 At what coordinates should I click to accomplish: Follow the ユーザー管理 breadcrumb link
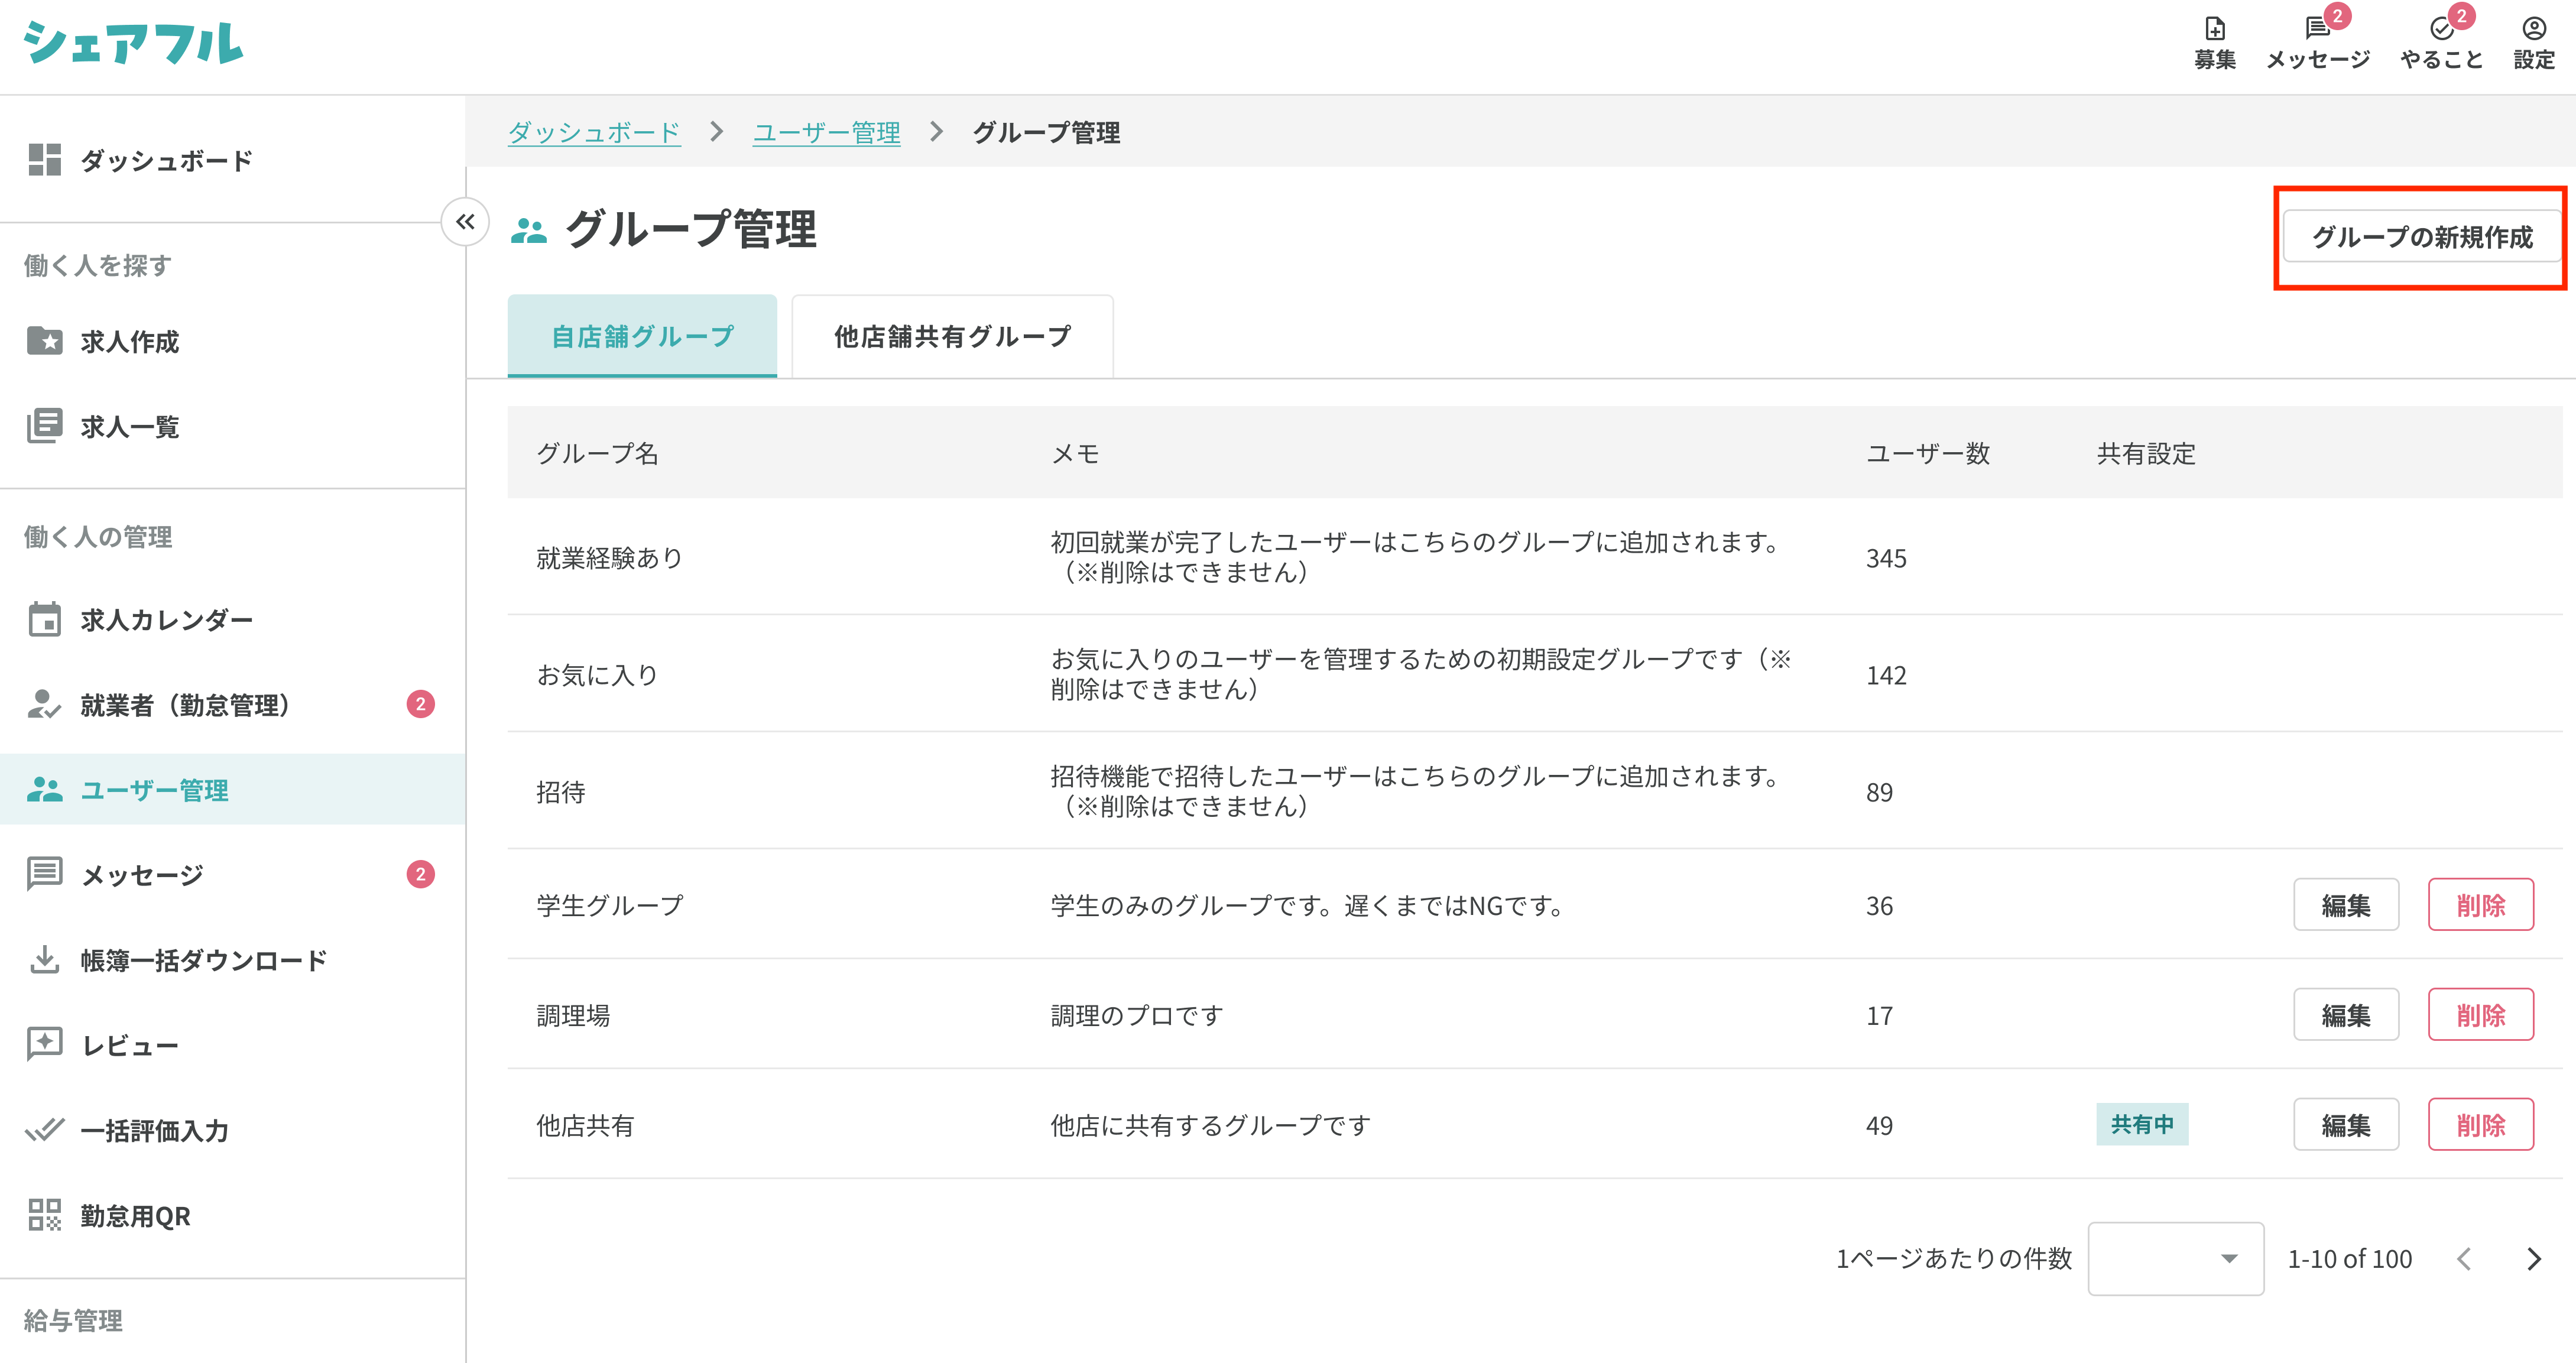pyautogui.click(x=826, y=132)
